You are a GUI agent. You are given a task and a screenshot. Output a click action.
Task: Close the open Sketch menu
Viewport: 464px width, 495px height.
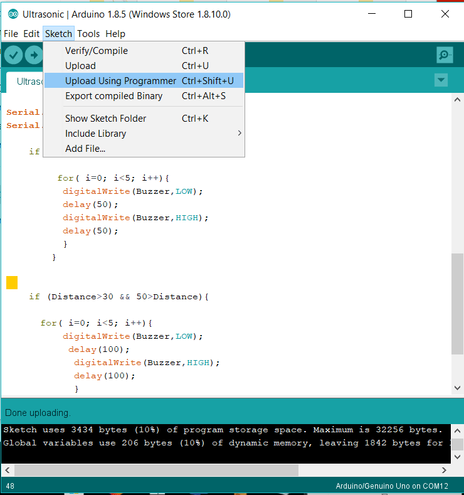click(x=58, y=33)
